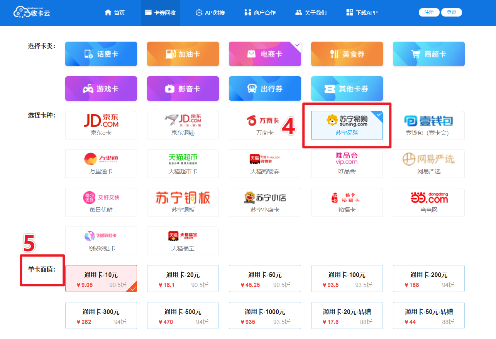Select 美食券 card category
This screenshot has width=496, height=339.
[347, 54]
